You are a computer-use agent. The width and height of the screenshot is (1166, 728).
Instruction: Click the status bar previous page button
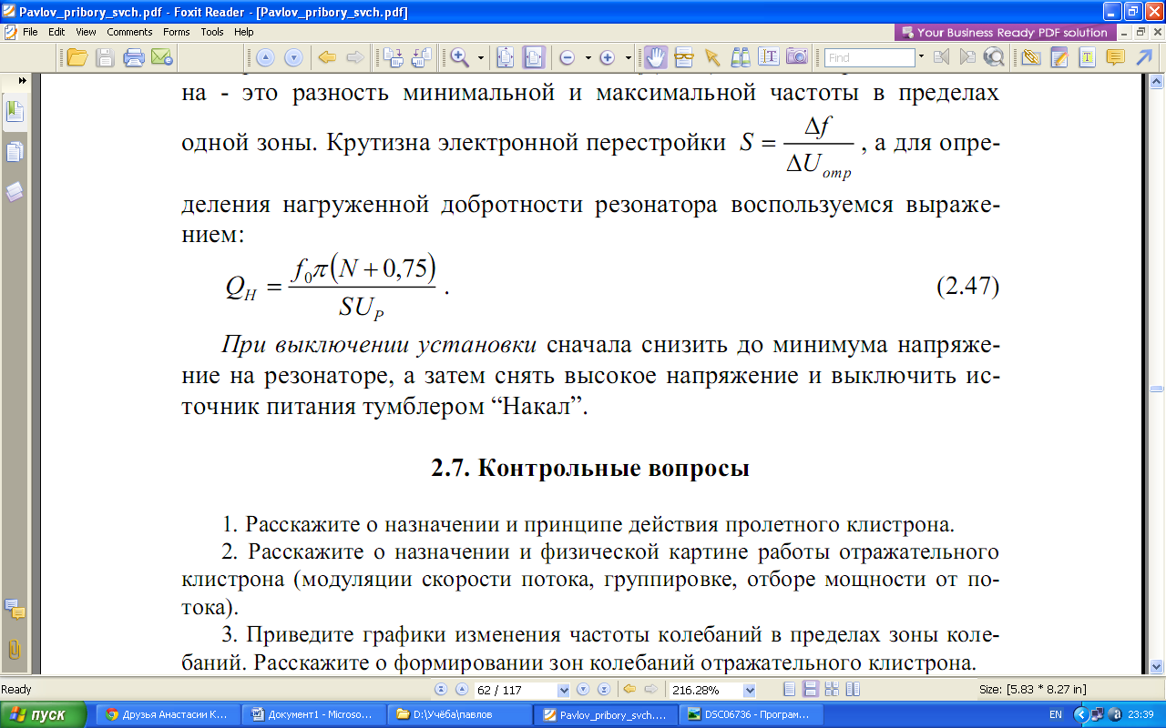tap(461, 690)
